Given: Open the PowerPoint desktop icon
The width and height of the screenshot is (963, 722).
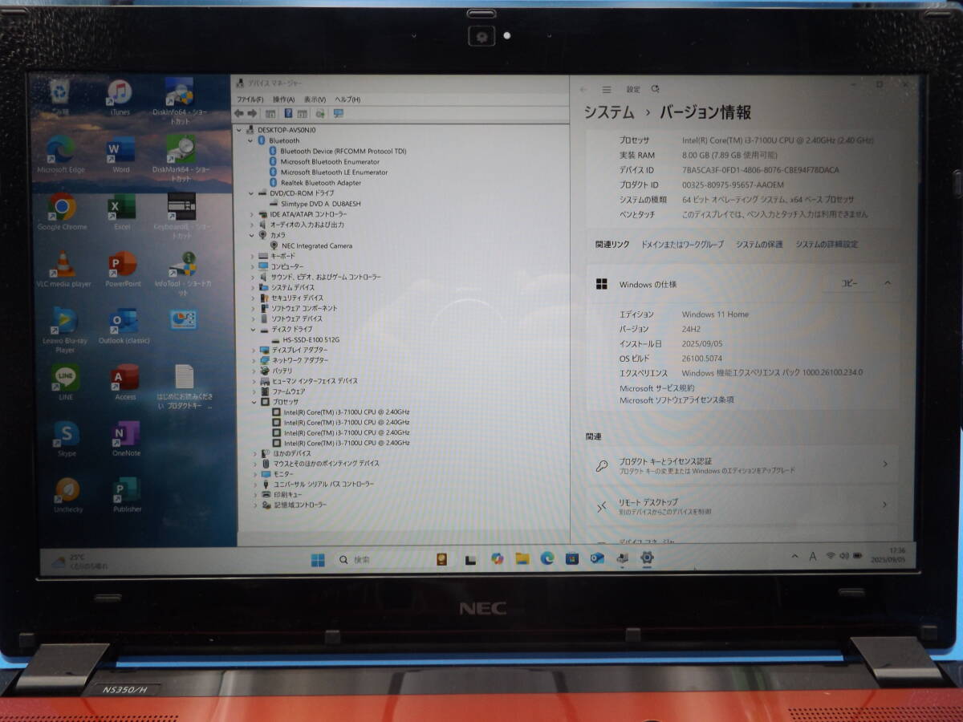Looking at the screenshot, I should 123,268.
